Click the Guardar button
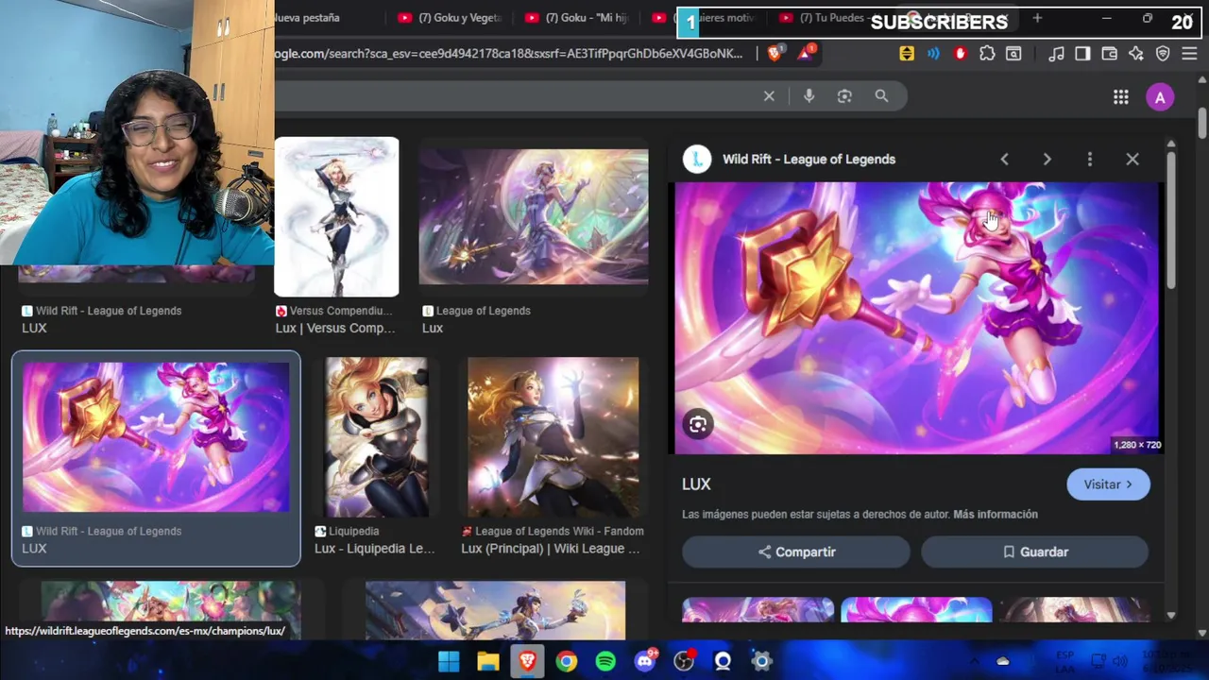1209x680 pixels. [x=1035, y=552]
